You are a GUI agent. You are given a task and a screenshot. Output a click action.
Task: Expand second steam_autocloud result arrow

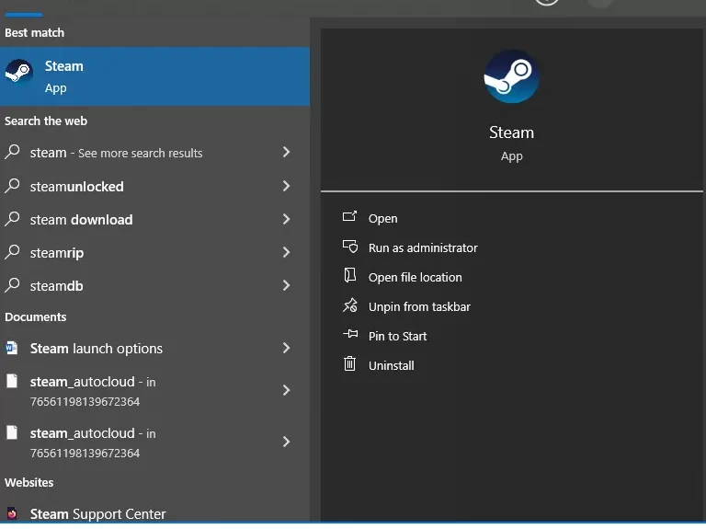tap(287, 442)
